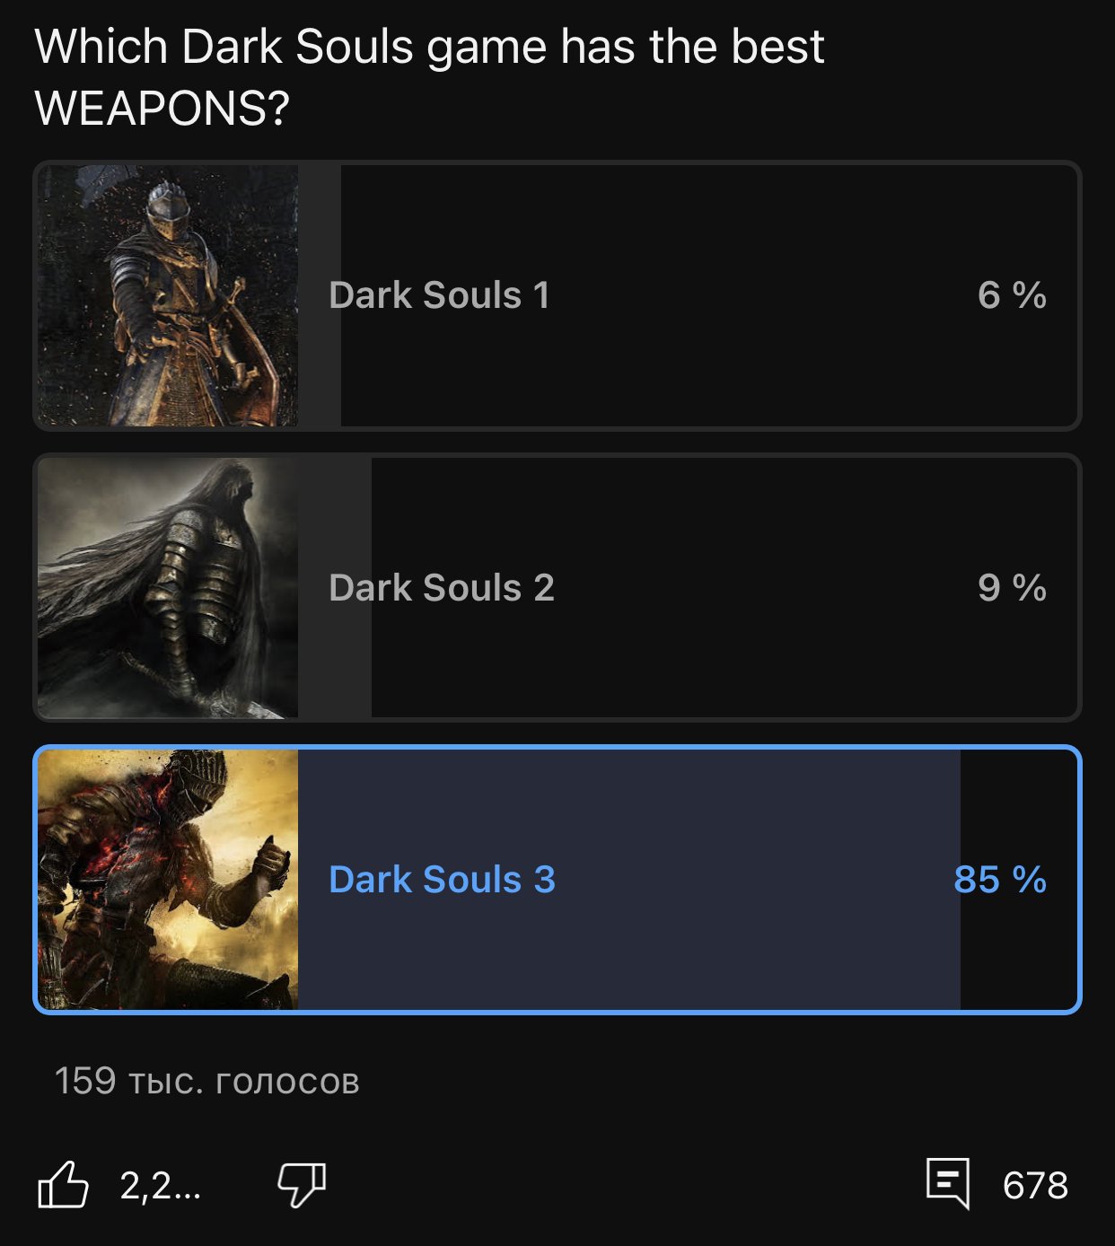1115x1246 pixels.
Task: Tap the thumbs-up like icon
Action: coord(64,1185)
